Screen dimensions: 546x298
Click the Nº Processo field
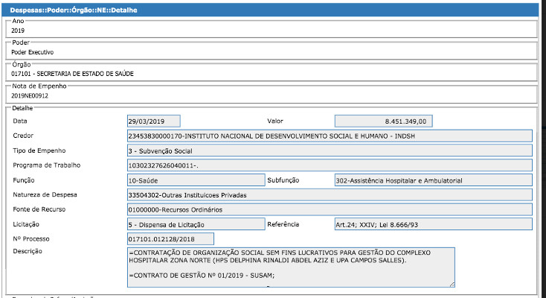pyautogui.click(x=171, y=239)
